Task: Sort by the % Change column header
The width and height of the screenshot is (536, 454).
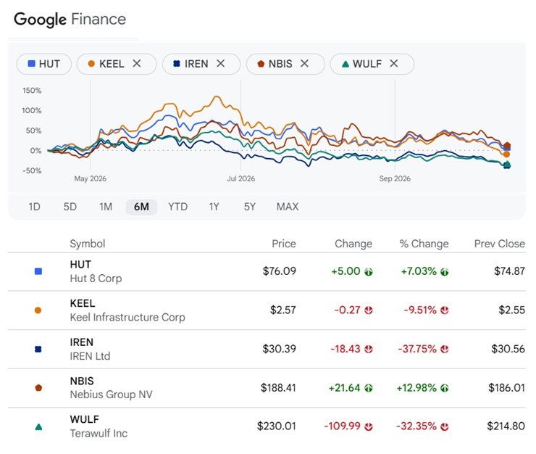Action: click(x=424, y=244)
